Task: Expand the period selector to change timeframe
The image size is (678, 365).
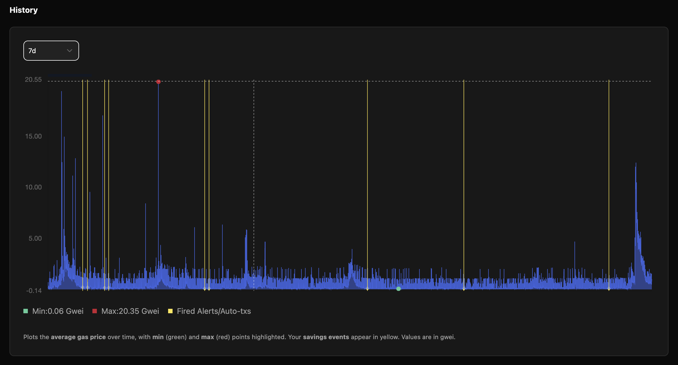Action: point(51,51)
